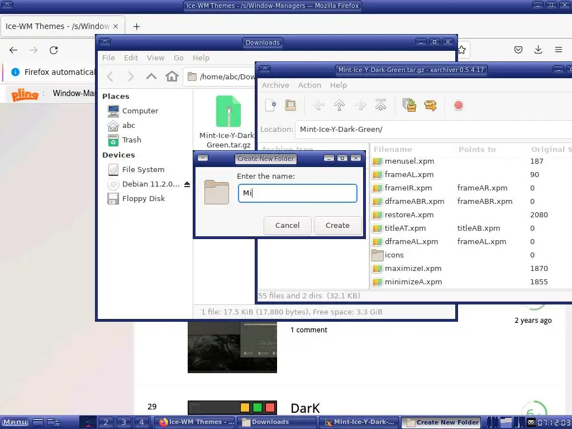
Task: Open the Go menu in Downloads window
Action: point(178,58)
